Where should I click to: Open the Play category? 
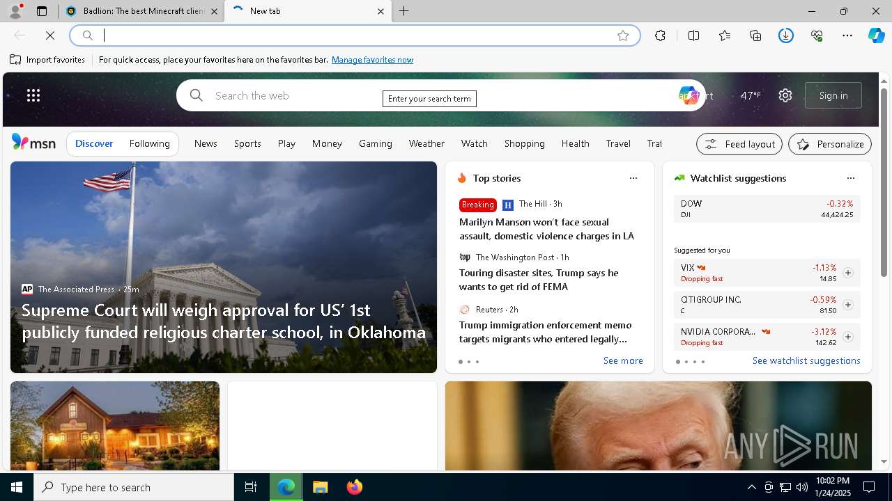(286, 143)
